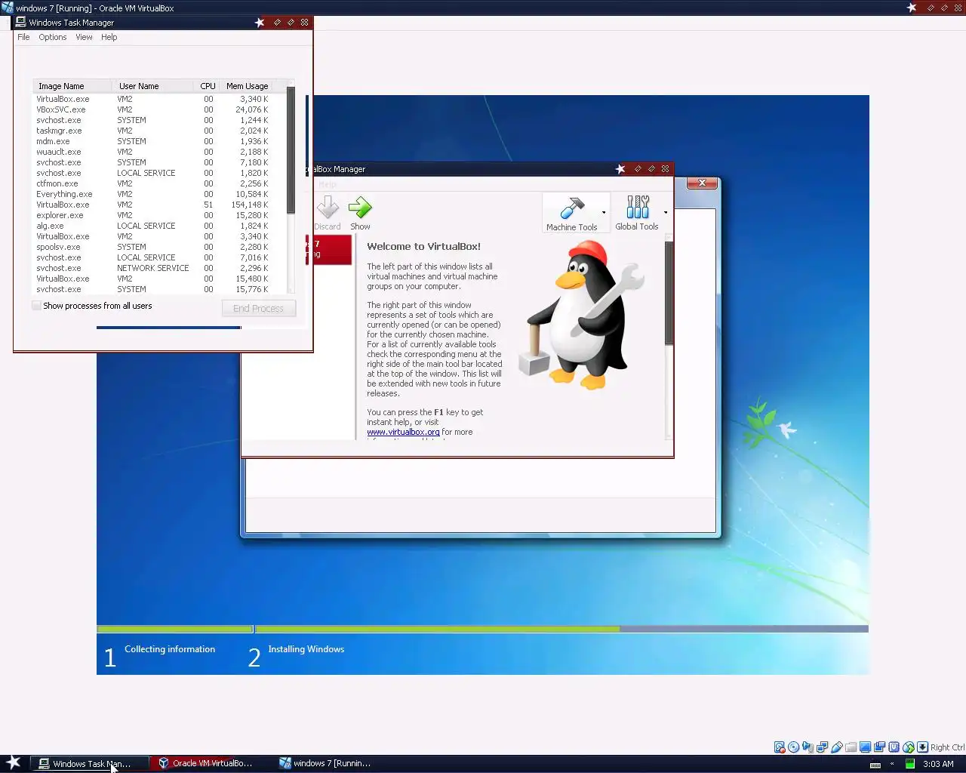Screen dimensions: 966x773
Task: Select ctfmon.exe process row
Action: coord(158,183)
